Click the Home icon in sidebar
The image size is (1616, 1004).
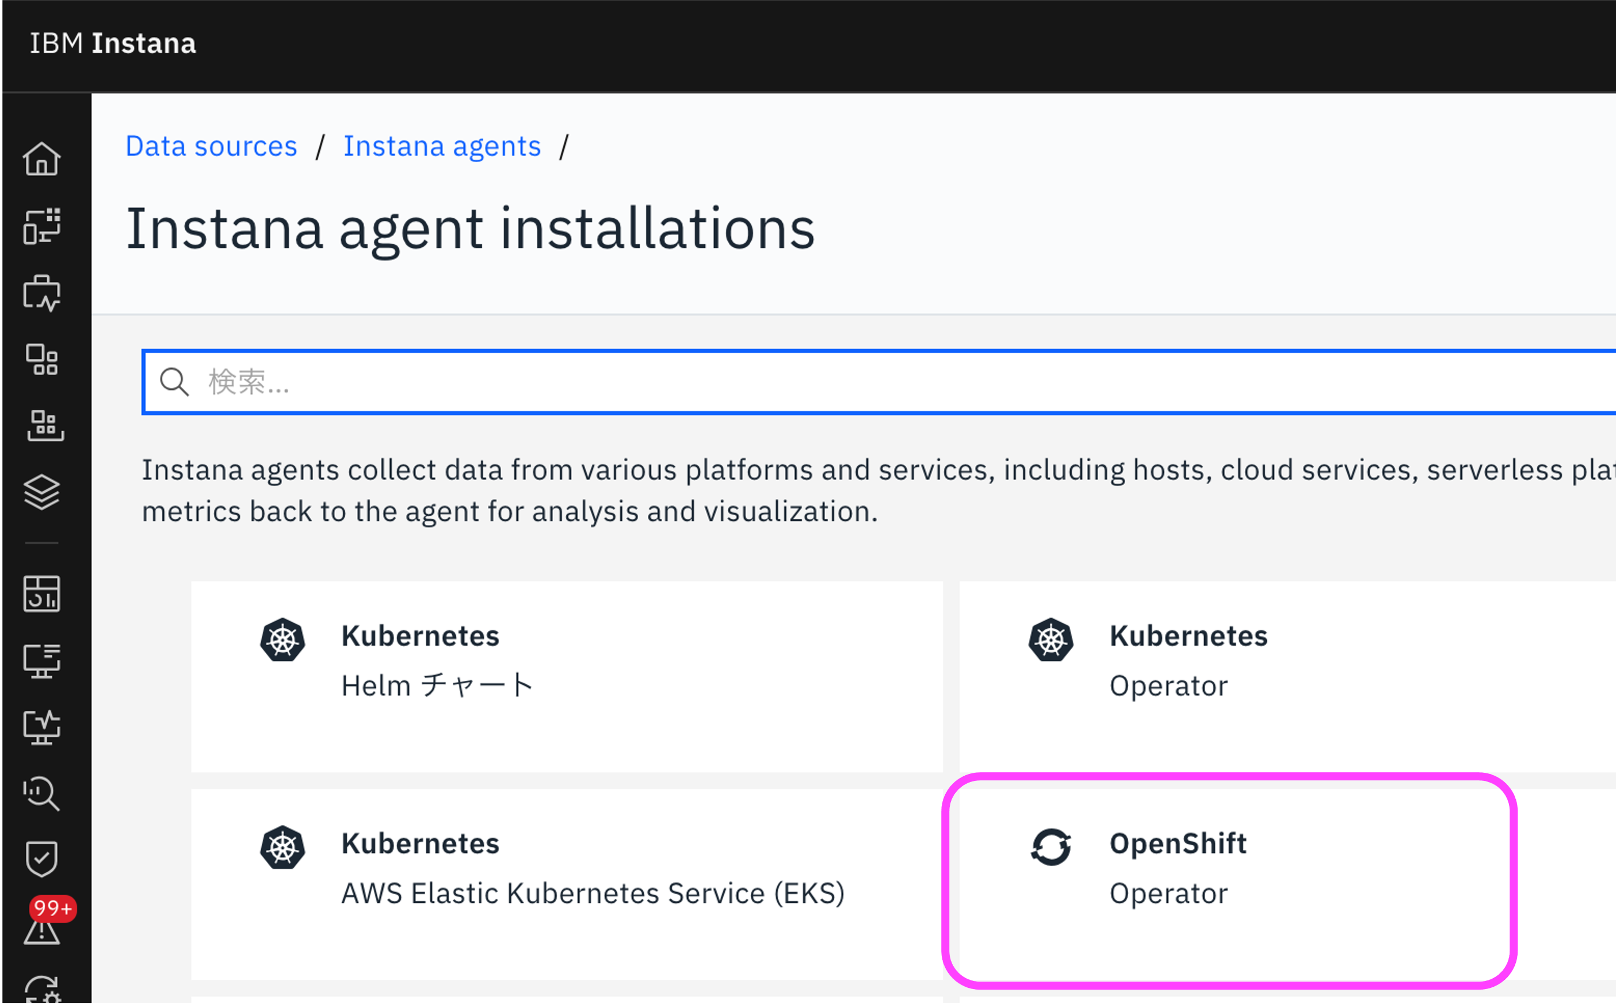click(x=42, y=159)
